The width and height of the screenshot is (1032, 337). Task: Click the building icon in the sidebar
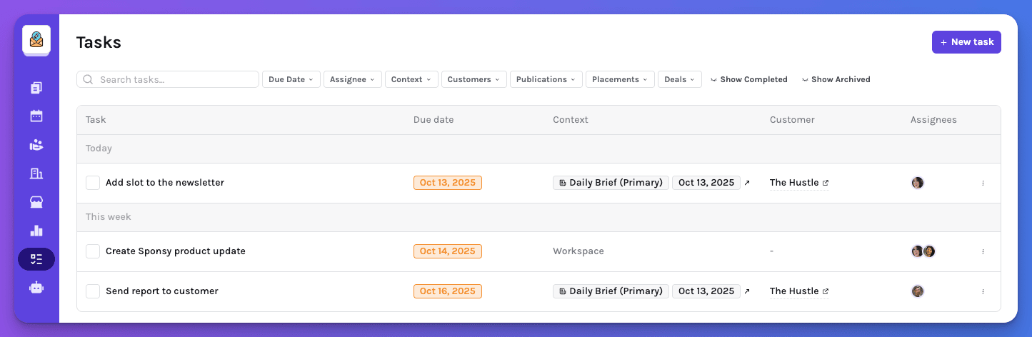[x=36, y=173]
